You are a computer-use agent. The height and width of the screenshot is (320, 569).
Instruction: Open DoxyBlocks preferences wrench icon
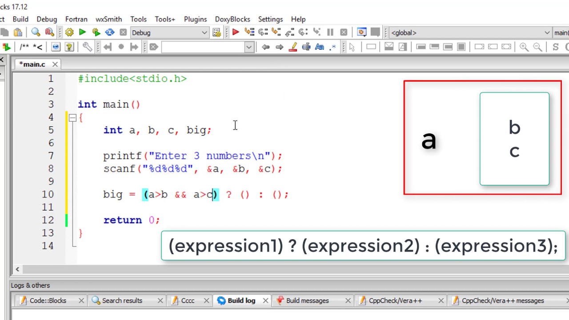coord(87,47)
